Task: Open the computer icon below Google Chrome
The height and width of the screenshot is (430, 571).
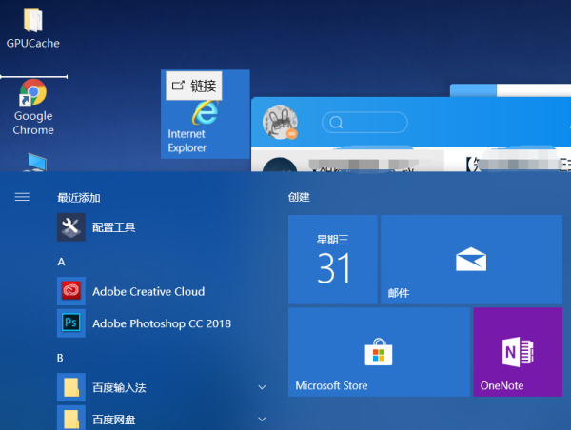Action: coord(36,163)
